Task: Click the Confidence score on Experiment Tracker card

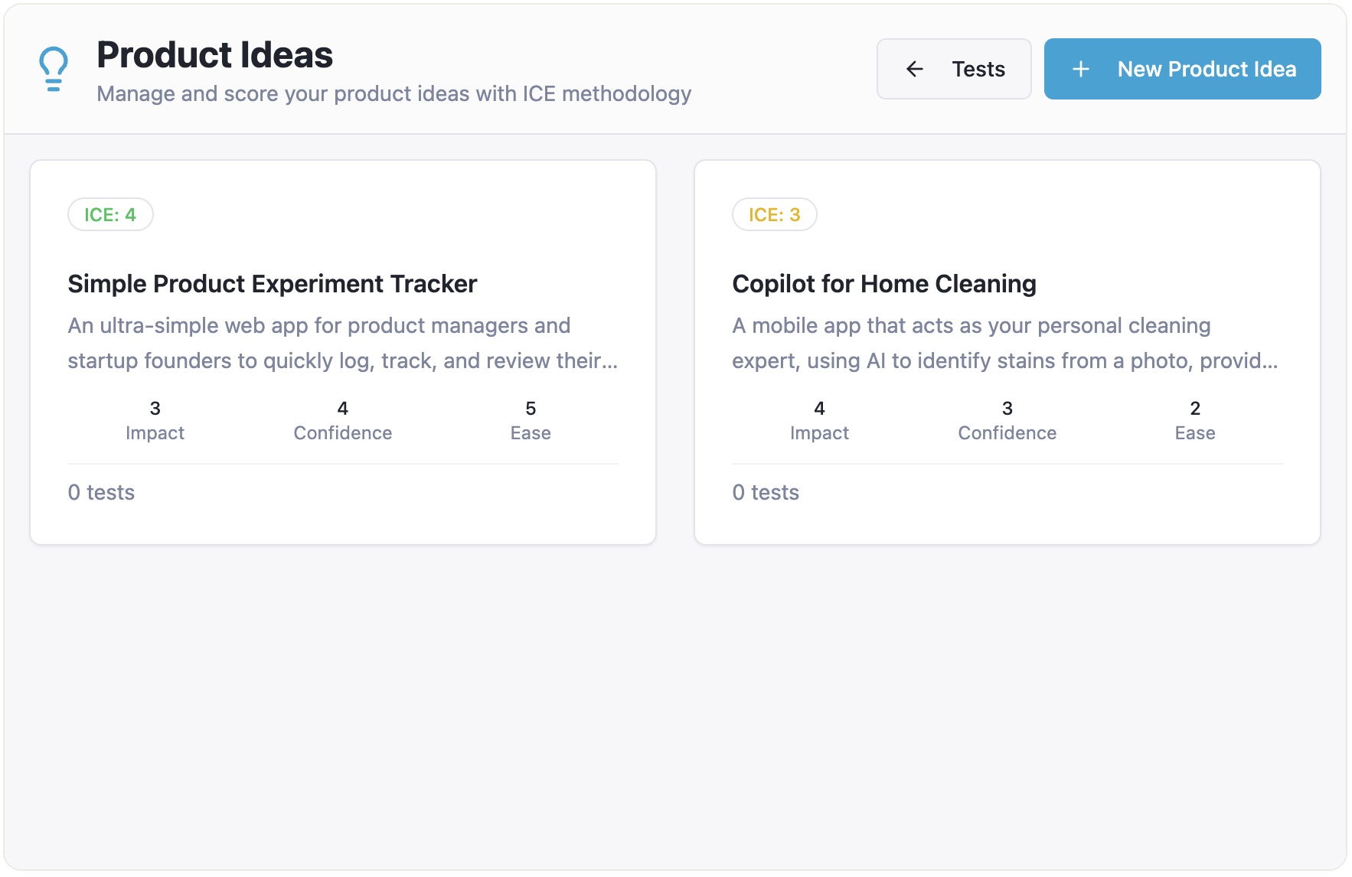Action: [x=342, y=419]
